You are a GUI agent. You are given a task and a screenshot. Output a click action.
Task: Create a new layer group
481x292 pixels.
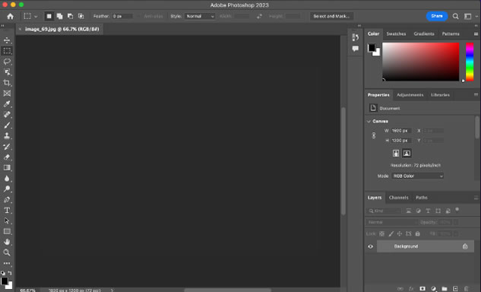pyautogui.click(x=445, y=289)
